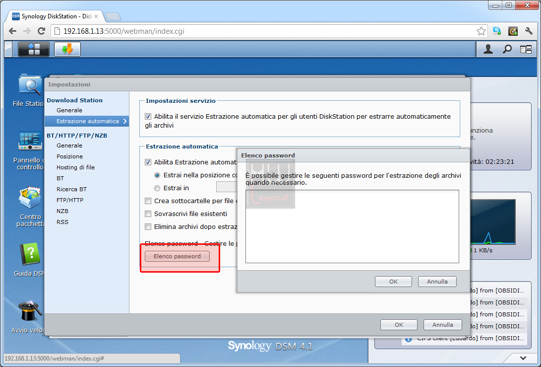Click the Skype extension icon in Chrome
This screenshot has width=541, height=367.
click(497, 31)
